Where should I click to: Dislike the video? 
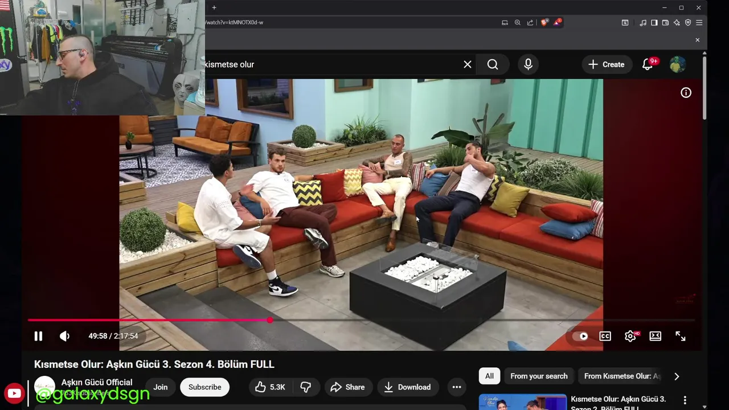pyautogui.click(x=306, y=387)
